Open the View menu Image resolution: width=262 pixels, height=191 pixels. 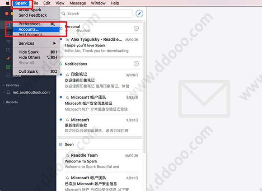(60, 3)
